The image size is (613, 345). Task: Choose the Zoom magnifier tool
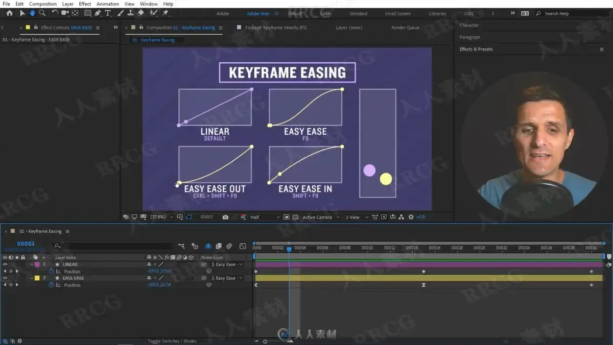coord(42,13)
